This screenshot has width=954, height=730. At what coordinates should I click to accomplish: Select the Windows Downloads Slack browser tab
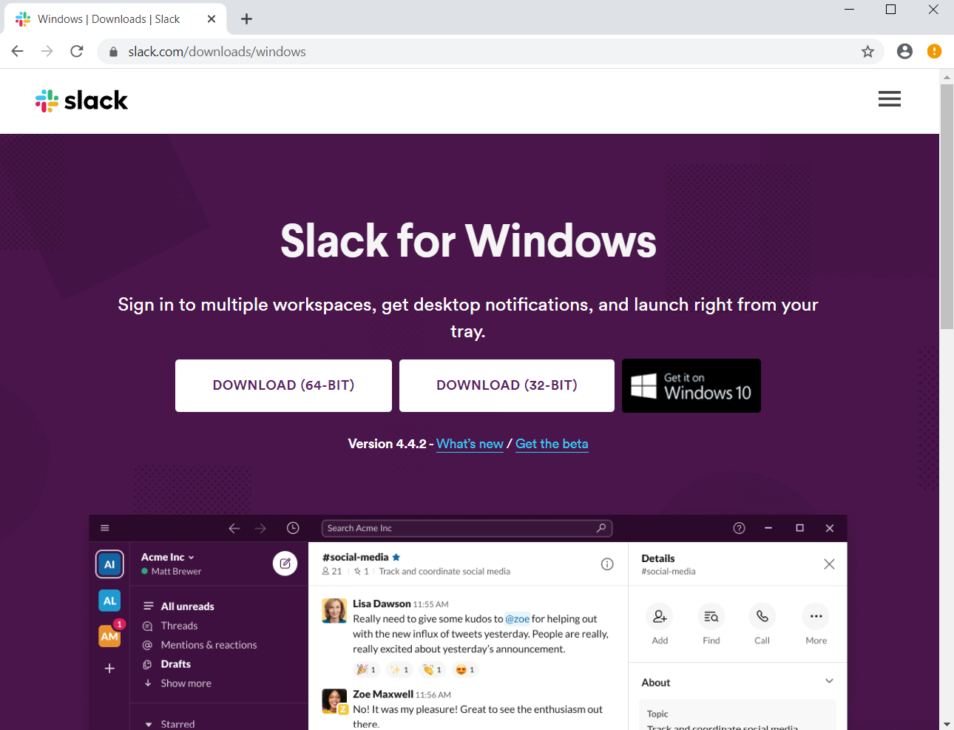coord(111,18)
